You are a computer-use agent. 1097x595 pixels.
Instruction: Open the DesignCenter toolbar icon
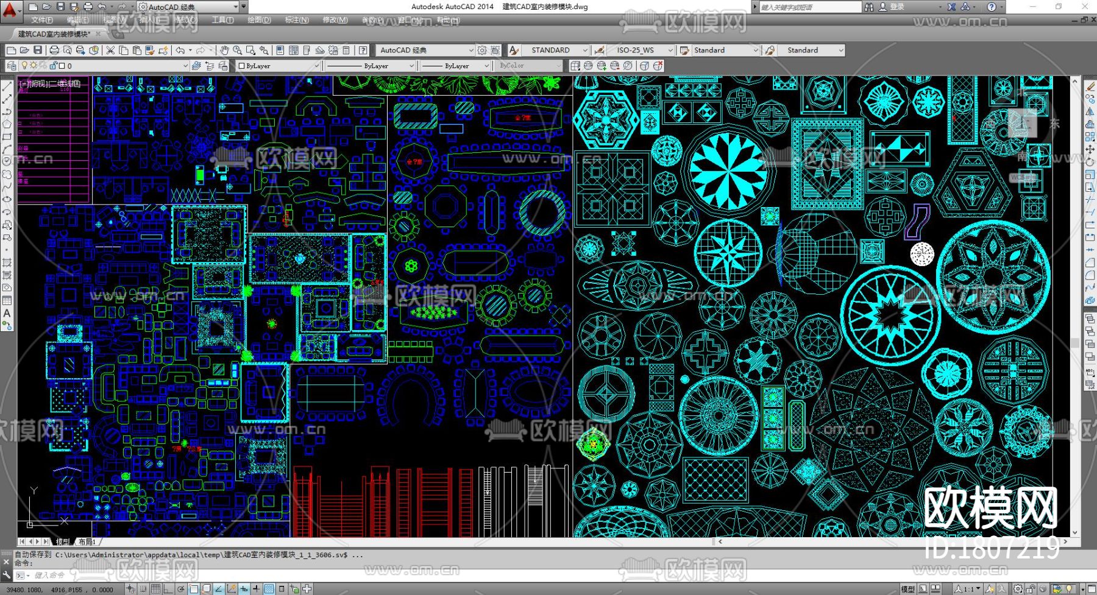293,50
